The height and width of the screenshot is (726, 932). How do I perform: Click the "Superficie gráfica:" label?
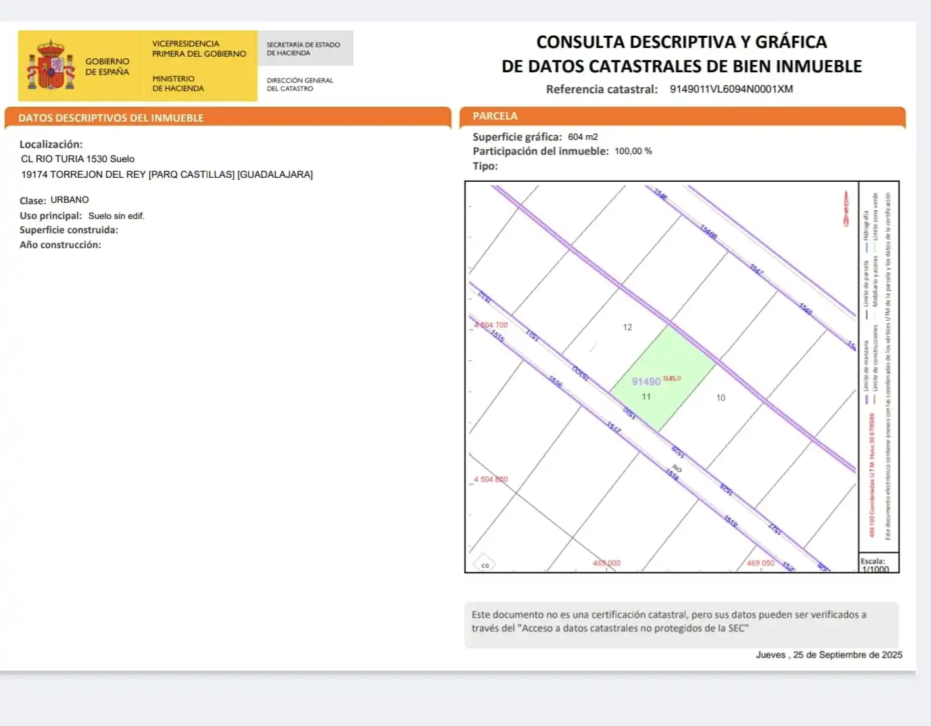pos(517,137)
